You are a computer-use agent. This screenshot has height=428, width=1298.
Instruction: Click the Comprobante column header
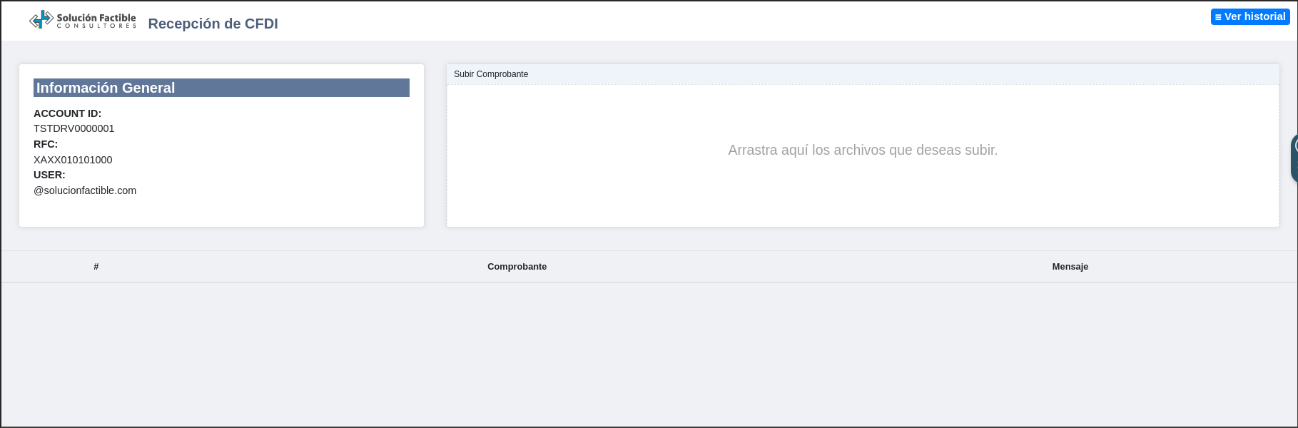pos(517,267)
